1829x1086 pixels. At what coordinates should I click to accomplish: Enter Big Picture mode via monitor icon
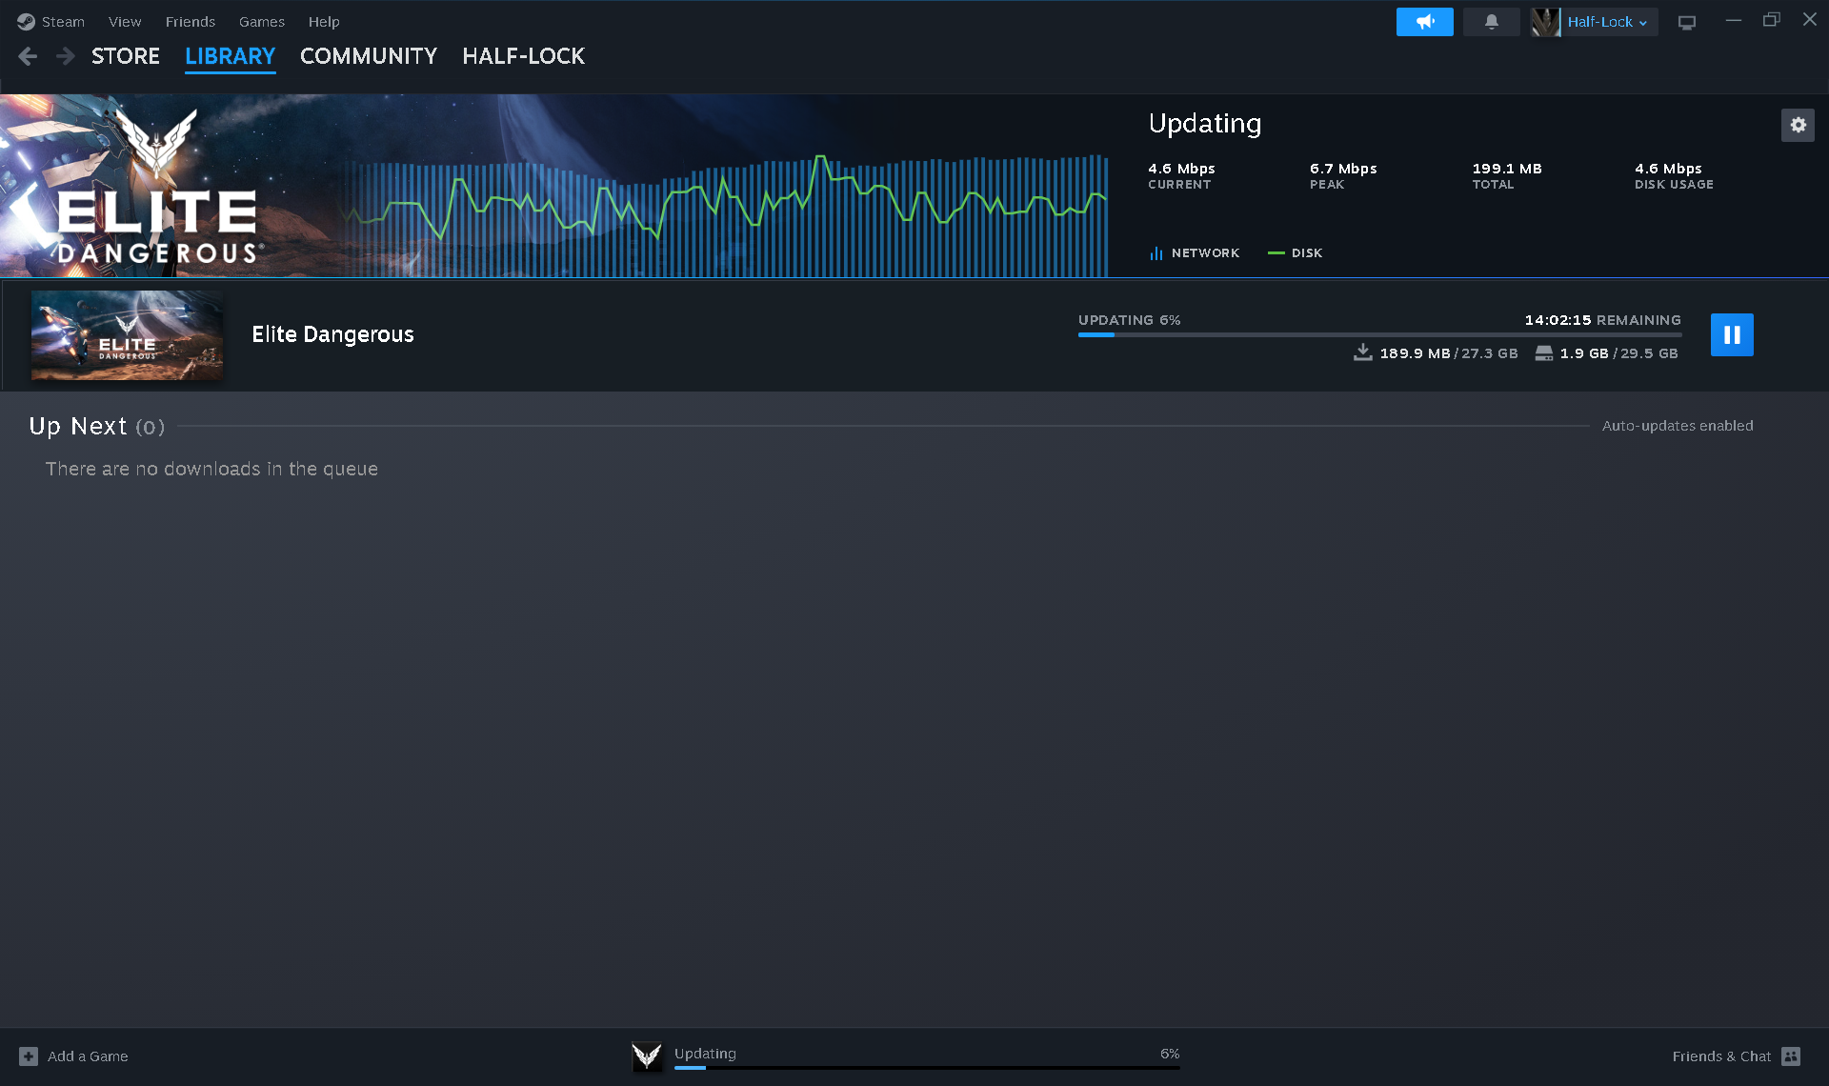coord(1686,22)
